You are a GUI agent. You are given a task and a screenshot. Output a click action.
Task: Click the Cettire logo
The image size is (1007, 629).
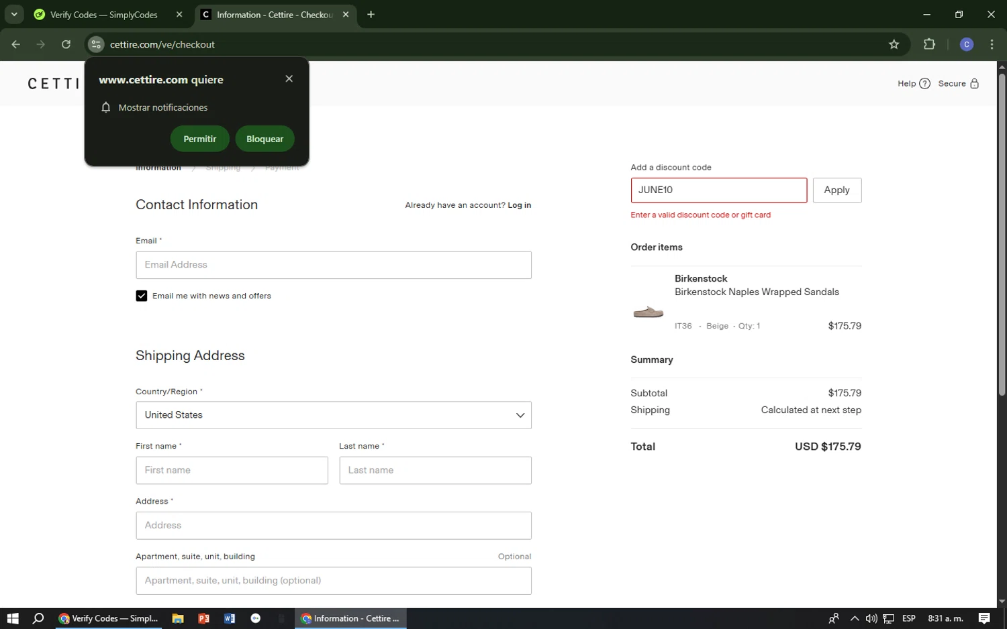coord(54,84)
